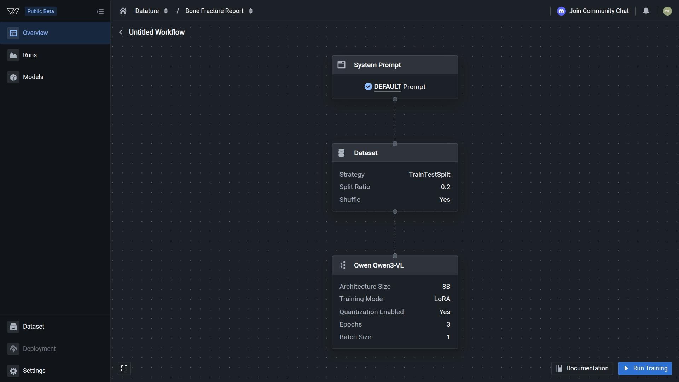Image resolution: width=679 pixels, height=382 pixels.
Task: Open the Bone Fracture Report project dropdown
Action: click(251, 11)
